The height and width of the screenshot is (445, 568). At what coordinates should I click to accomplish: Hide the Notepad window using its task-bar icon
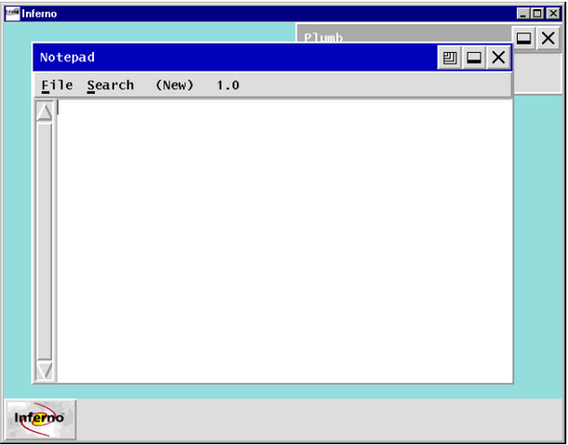coord(474,58)
